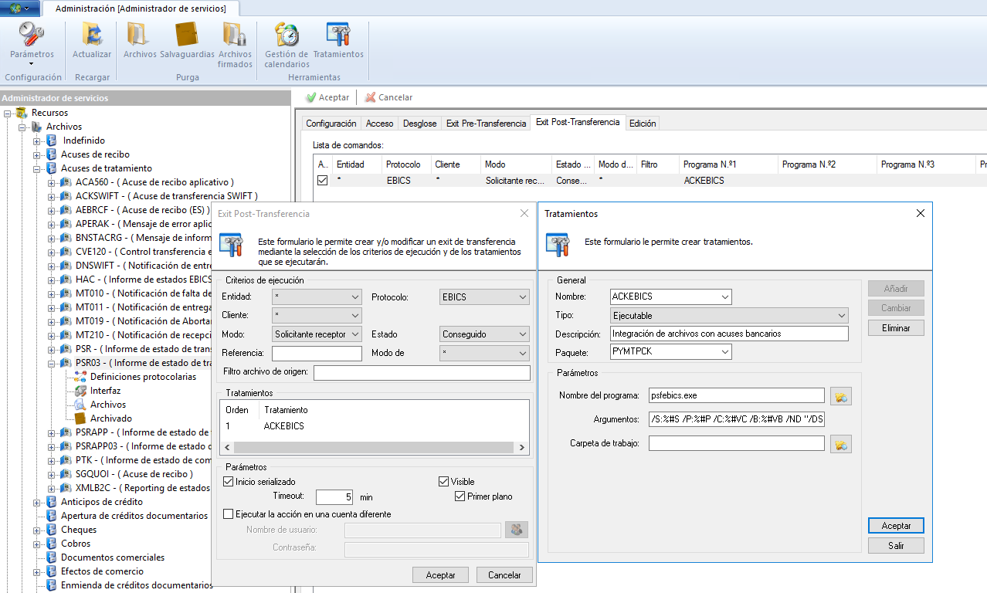Image resolution: width=987 pixels, height=593 pixels.
Task: Switch to the Desglose tab
Action: [x=419, y=124]
